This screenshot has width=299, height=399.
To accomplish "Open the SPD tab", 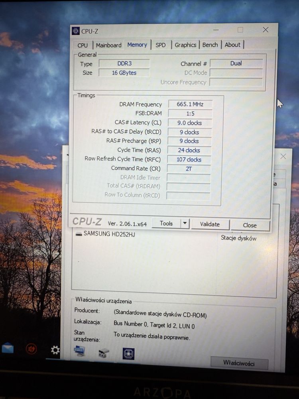I will (160, 45).
